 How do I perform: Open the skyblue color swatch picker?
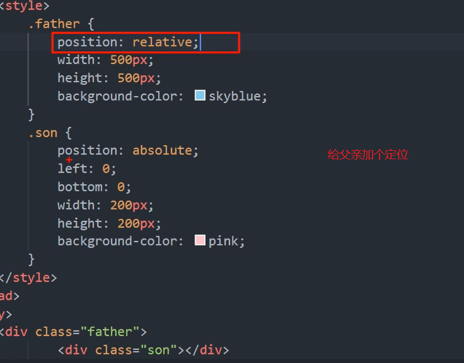200,95
